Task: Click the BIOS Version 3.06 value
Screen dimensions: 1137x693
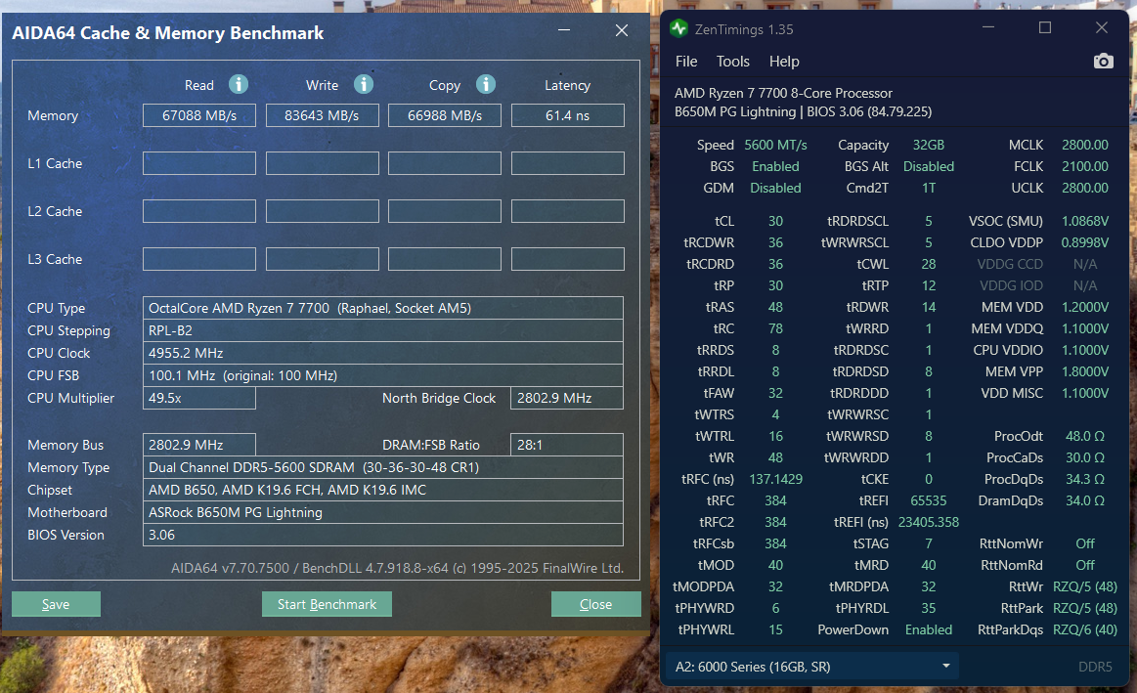Action: pos(383,535)
